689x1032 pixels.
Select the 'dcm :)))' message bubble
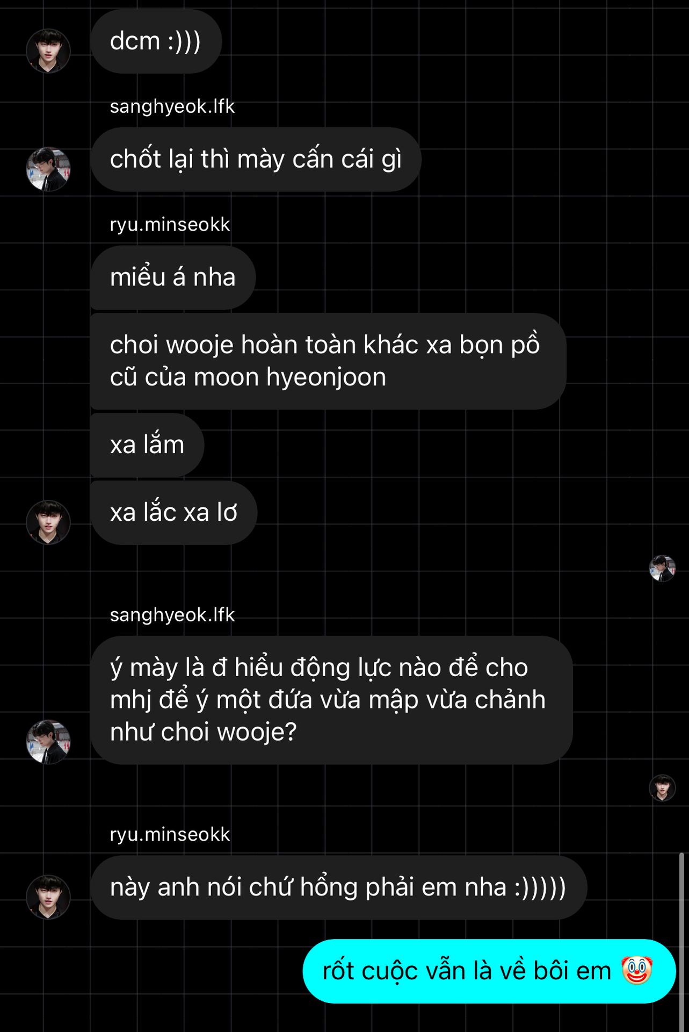coord(156,41)
